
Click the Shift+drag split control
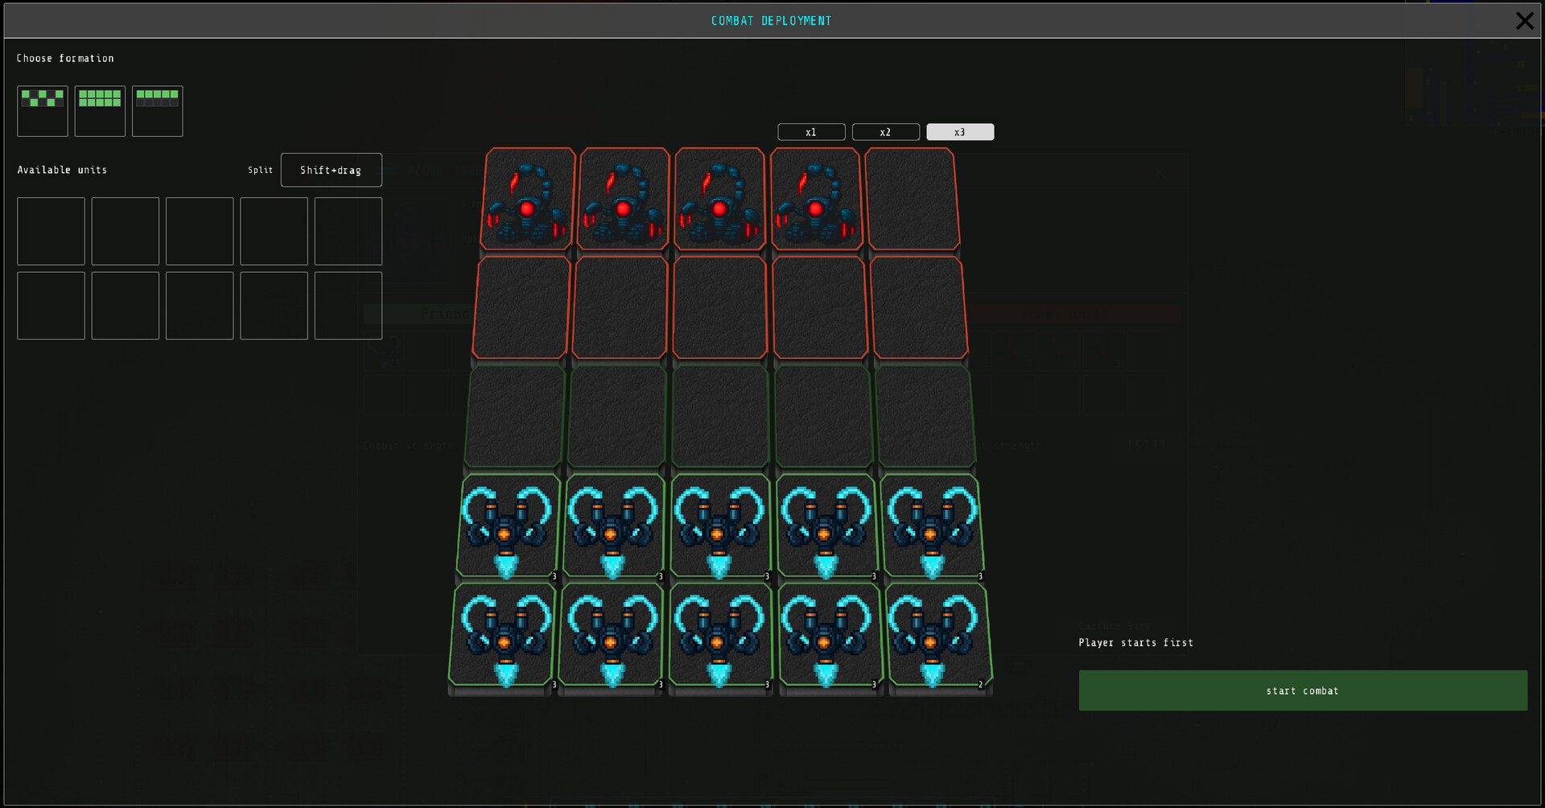(331, 170)
